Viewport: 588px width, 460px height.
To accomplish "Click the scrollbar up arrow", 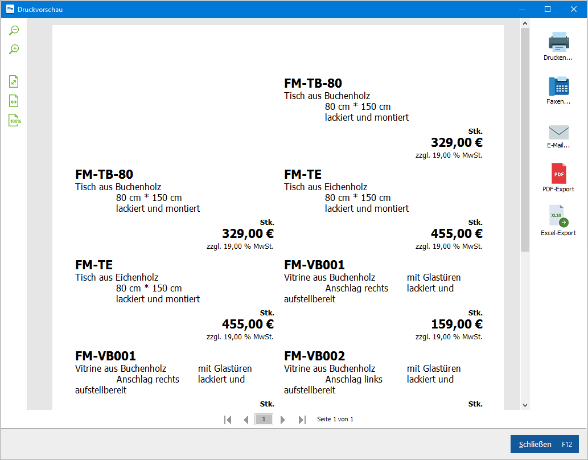I will [x=525, y=23].
